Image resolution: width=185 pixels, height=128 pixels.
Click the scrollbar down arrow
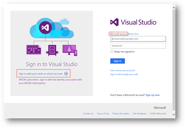click(173, 114)
